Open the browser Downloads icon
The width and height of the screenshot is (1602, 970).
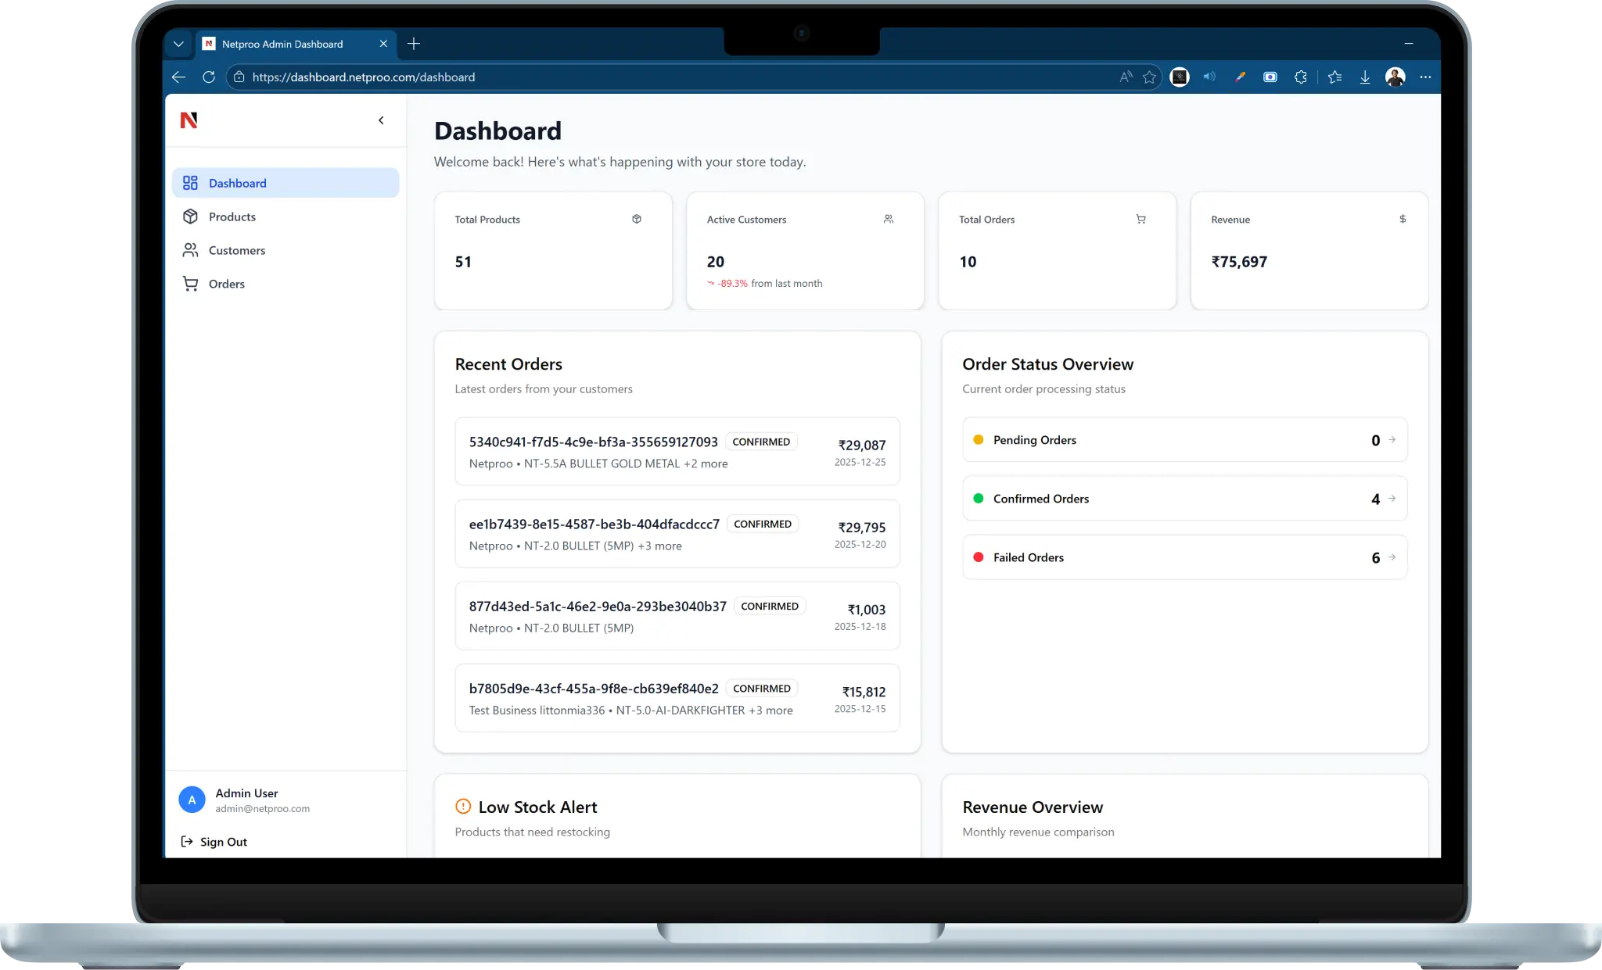[x=1365, y=77]
